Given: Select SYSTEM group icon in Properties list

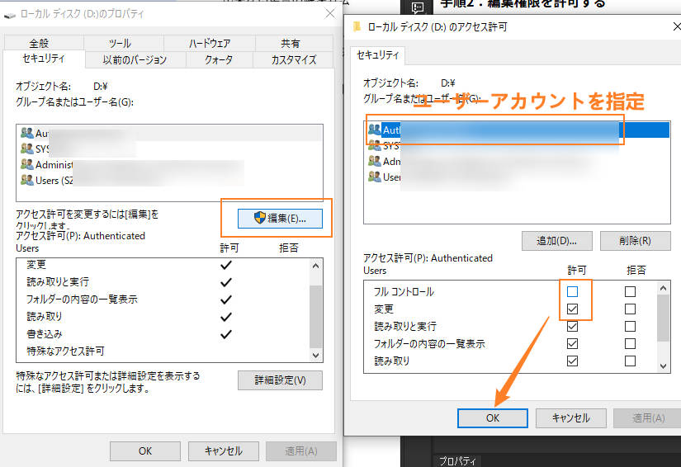Looking at the screenshot, I should [27, 149].
